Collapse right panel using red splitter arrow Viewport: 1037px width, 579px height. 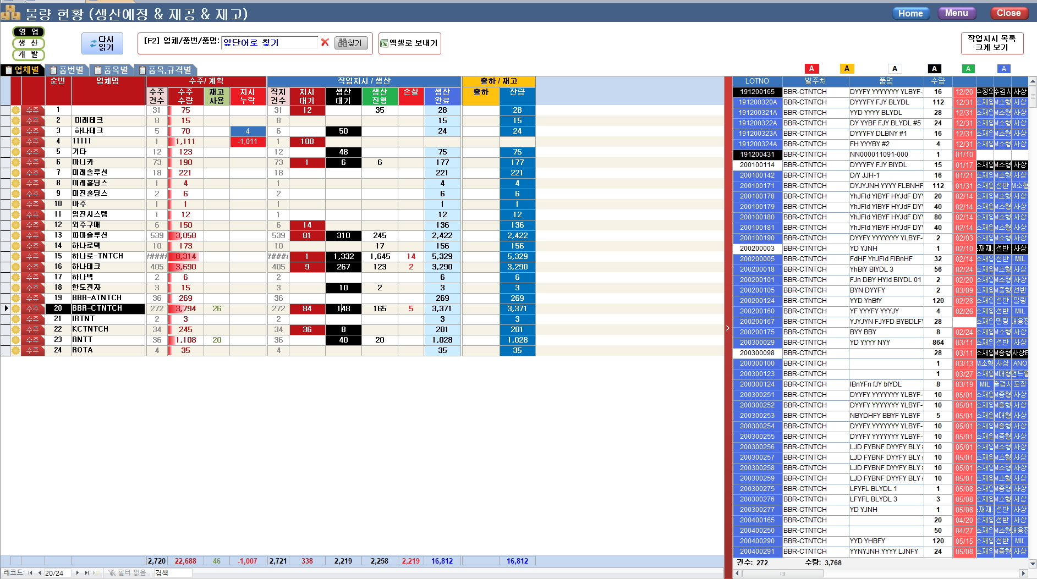(x=728, y=328)
